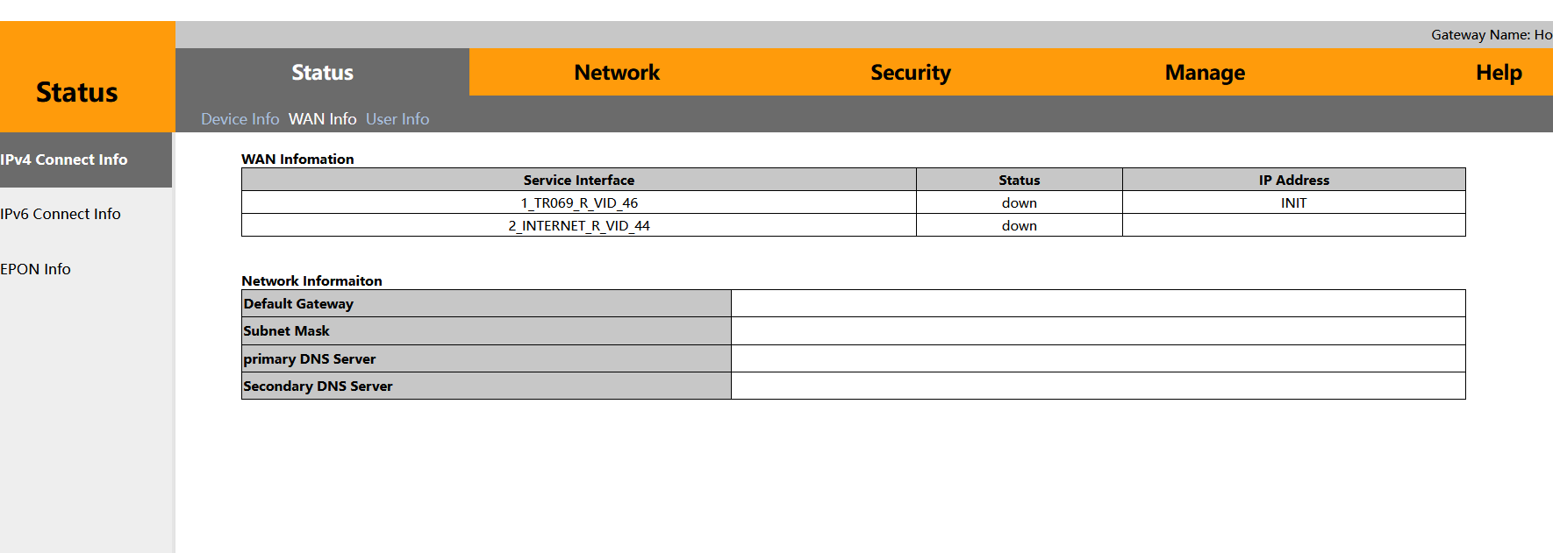Select the WAN Info sub-menu link
Image resolution: width=1553 pixels, height=553 pixels.
pyautogui.click(x=322, y=119)
